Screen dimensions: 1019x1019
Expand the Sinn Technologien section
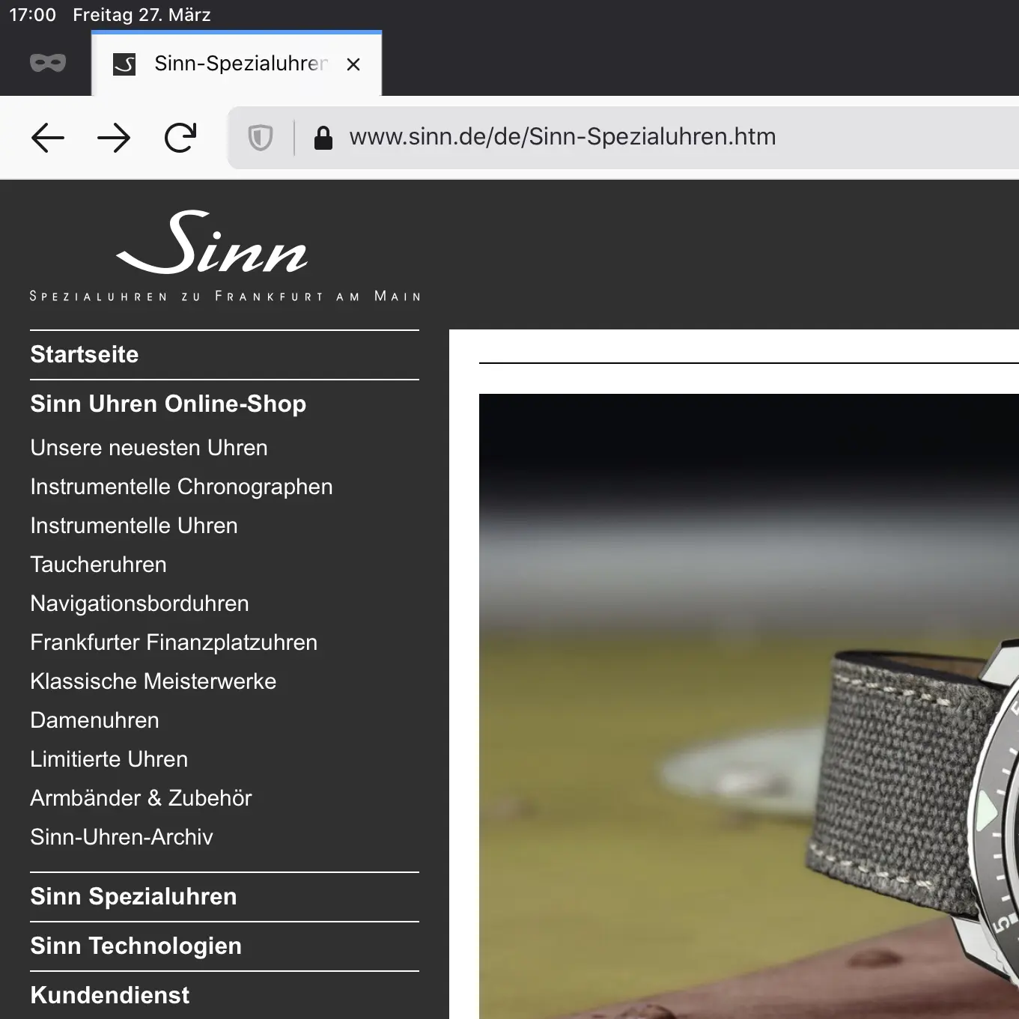pos(136,946)
